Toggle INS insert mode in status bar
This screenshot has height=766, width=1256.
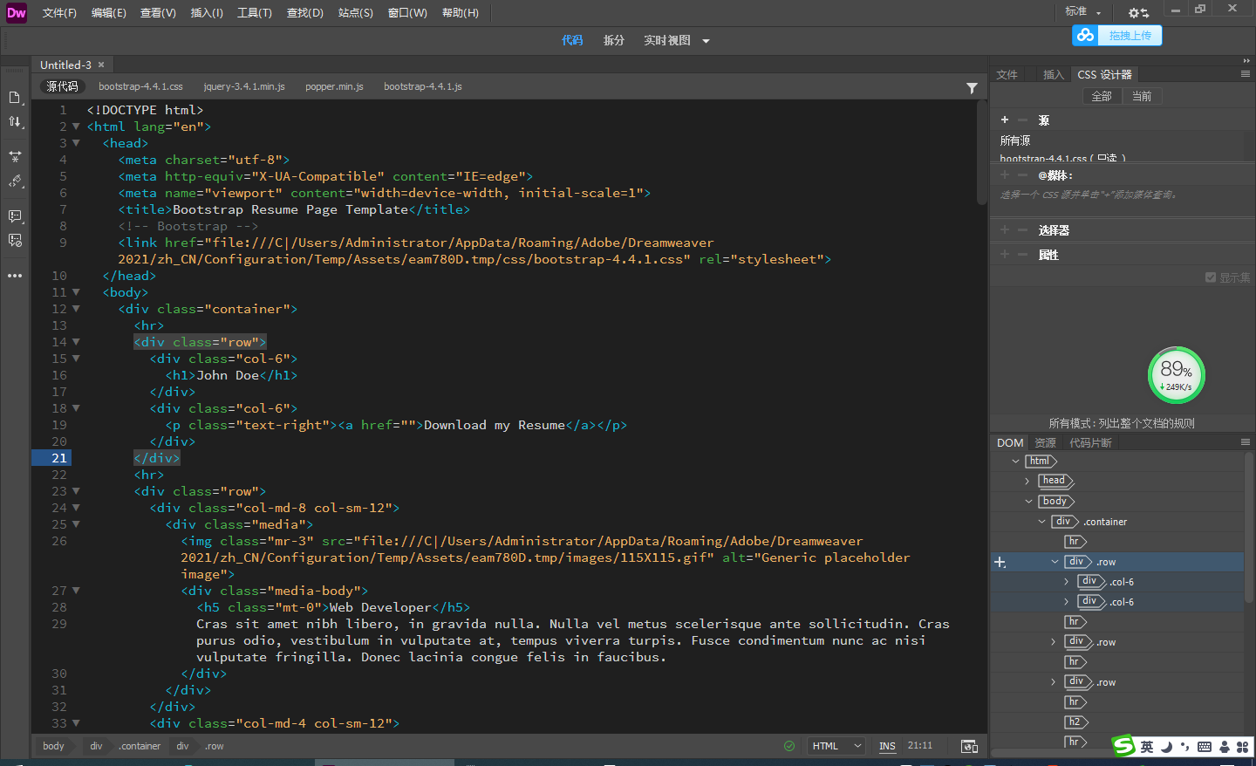click(887, 746)
